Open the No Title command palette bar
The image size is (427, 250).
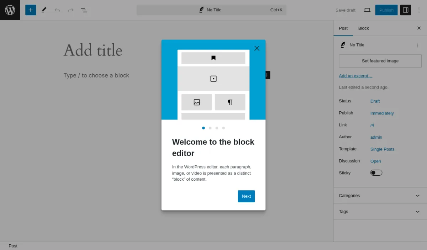[211, 10]
